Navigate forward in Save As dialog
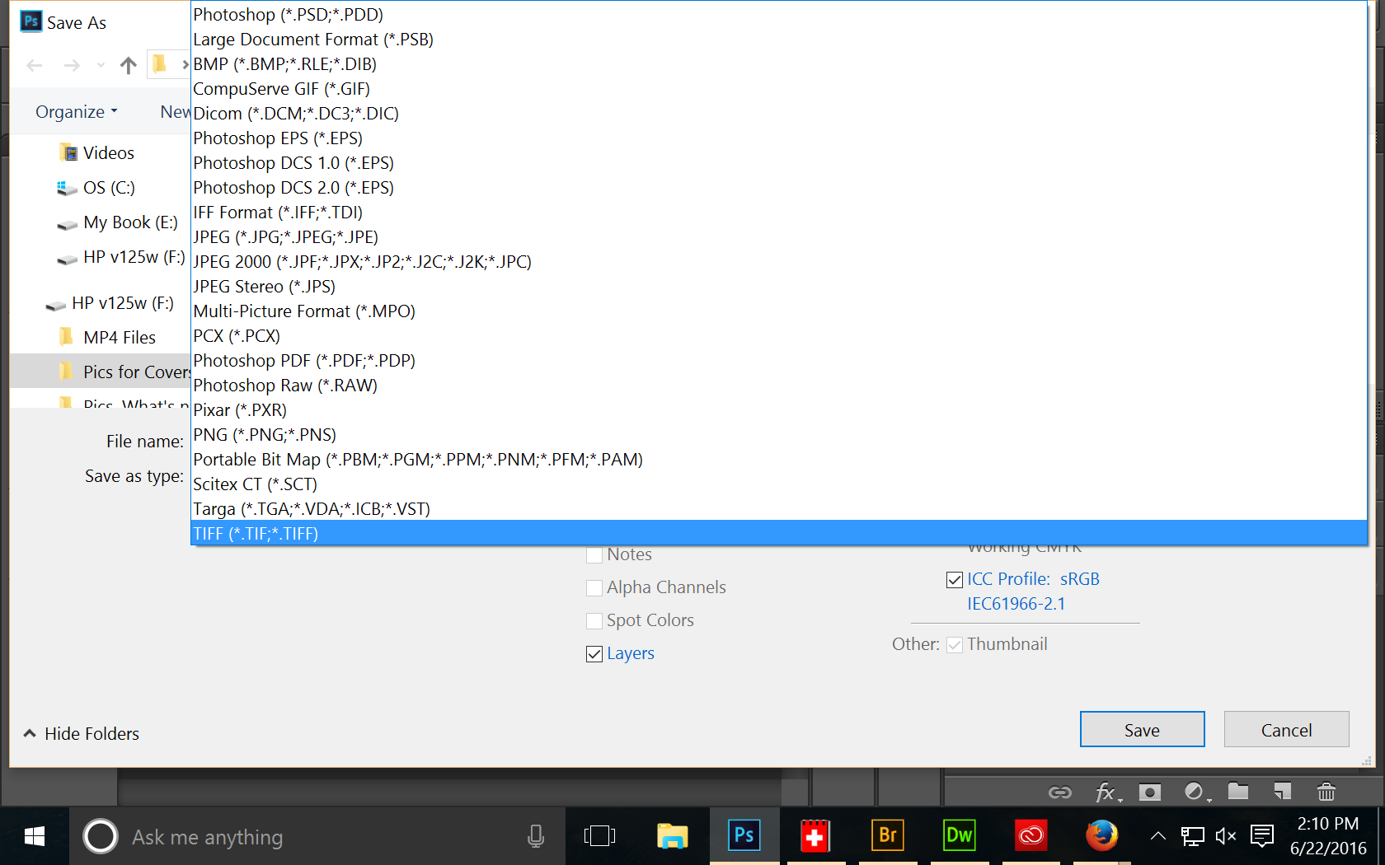 [72, 65]
